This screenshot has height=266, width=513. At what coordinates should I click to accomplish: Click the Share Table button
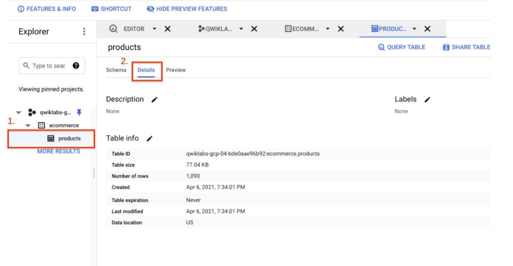tap(467, 47)
